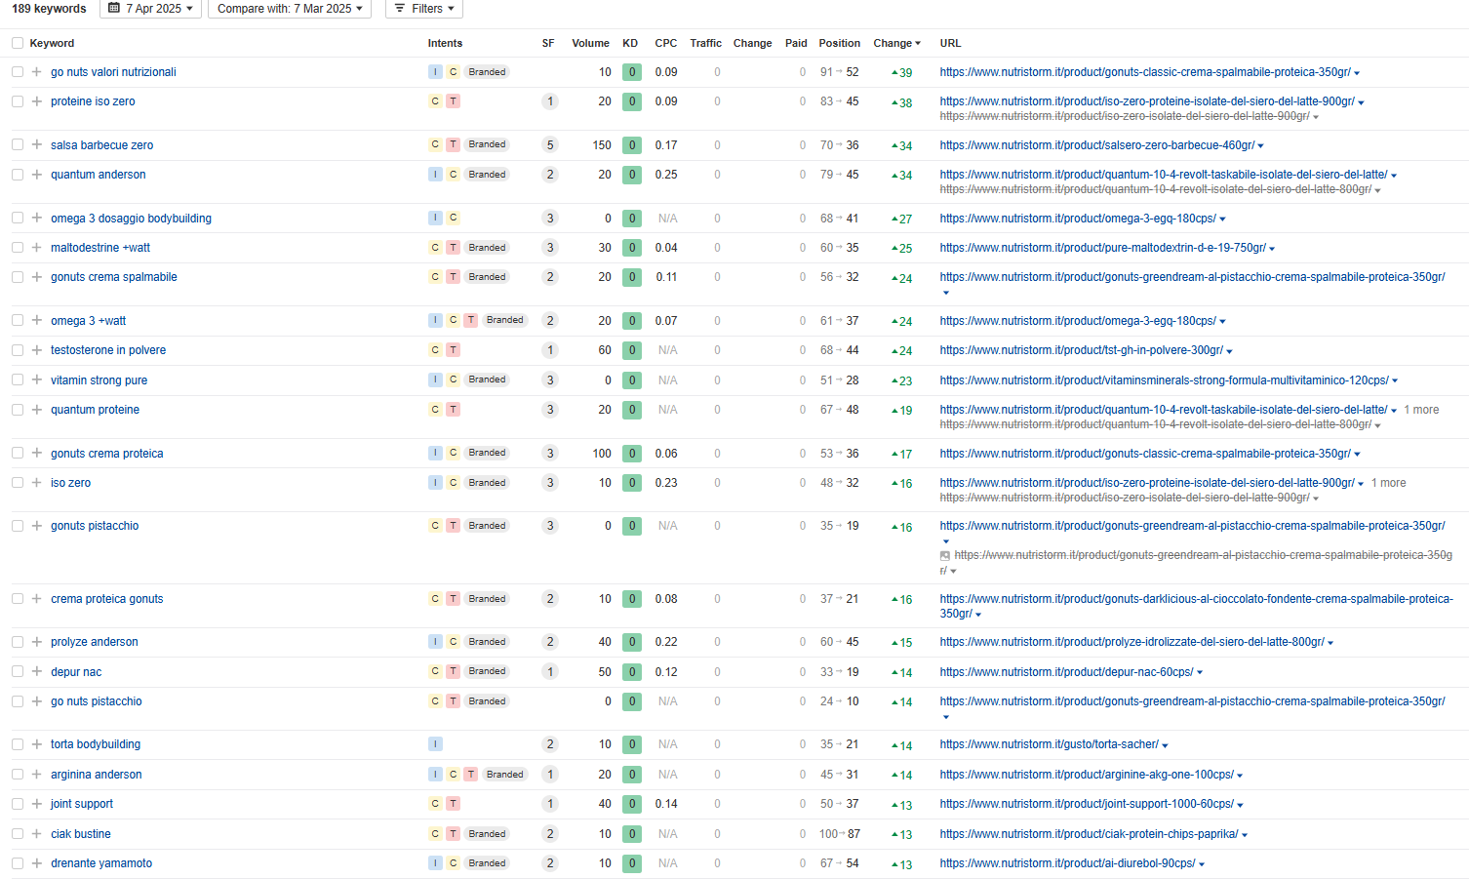Sort table by Position column header

pos(839,43)
